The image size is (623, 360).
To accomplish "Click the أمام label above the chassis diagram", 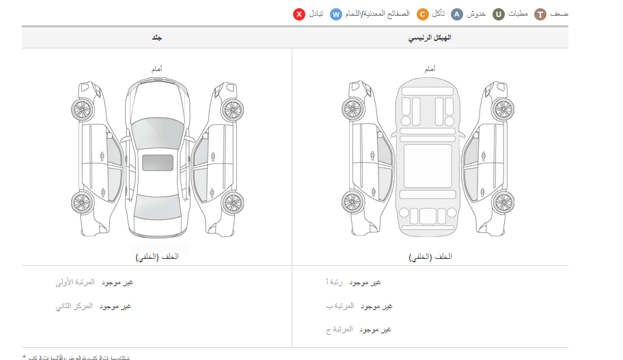I will click(x=430, y=69).
